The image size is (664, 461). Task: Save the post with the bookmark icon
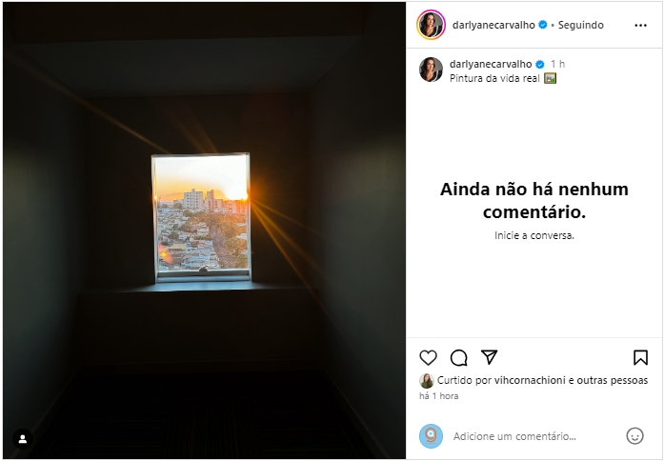tap(641, 358)
